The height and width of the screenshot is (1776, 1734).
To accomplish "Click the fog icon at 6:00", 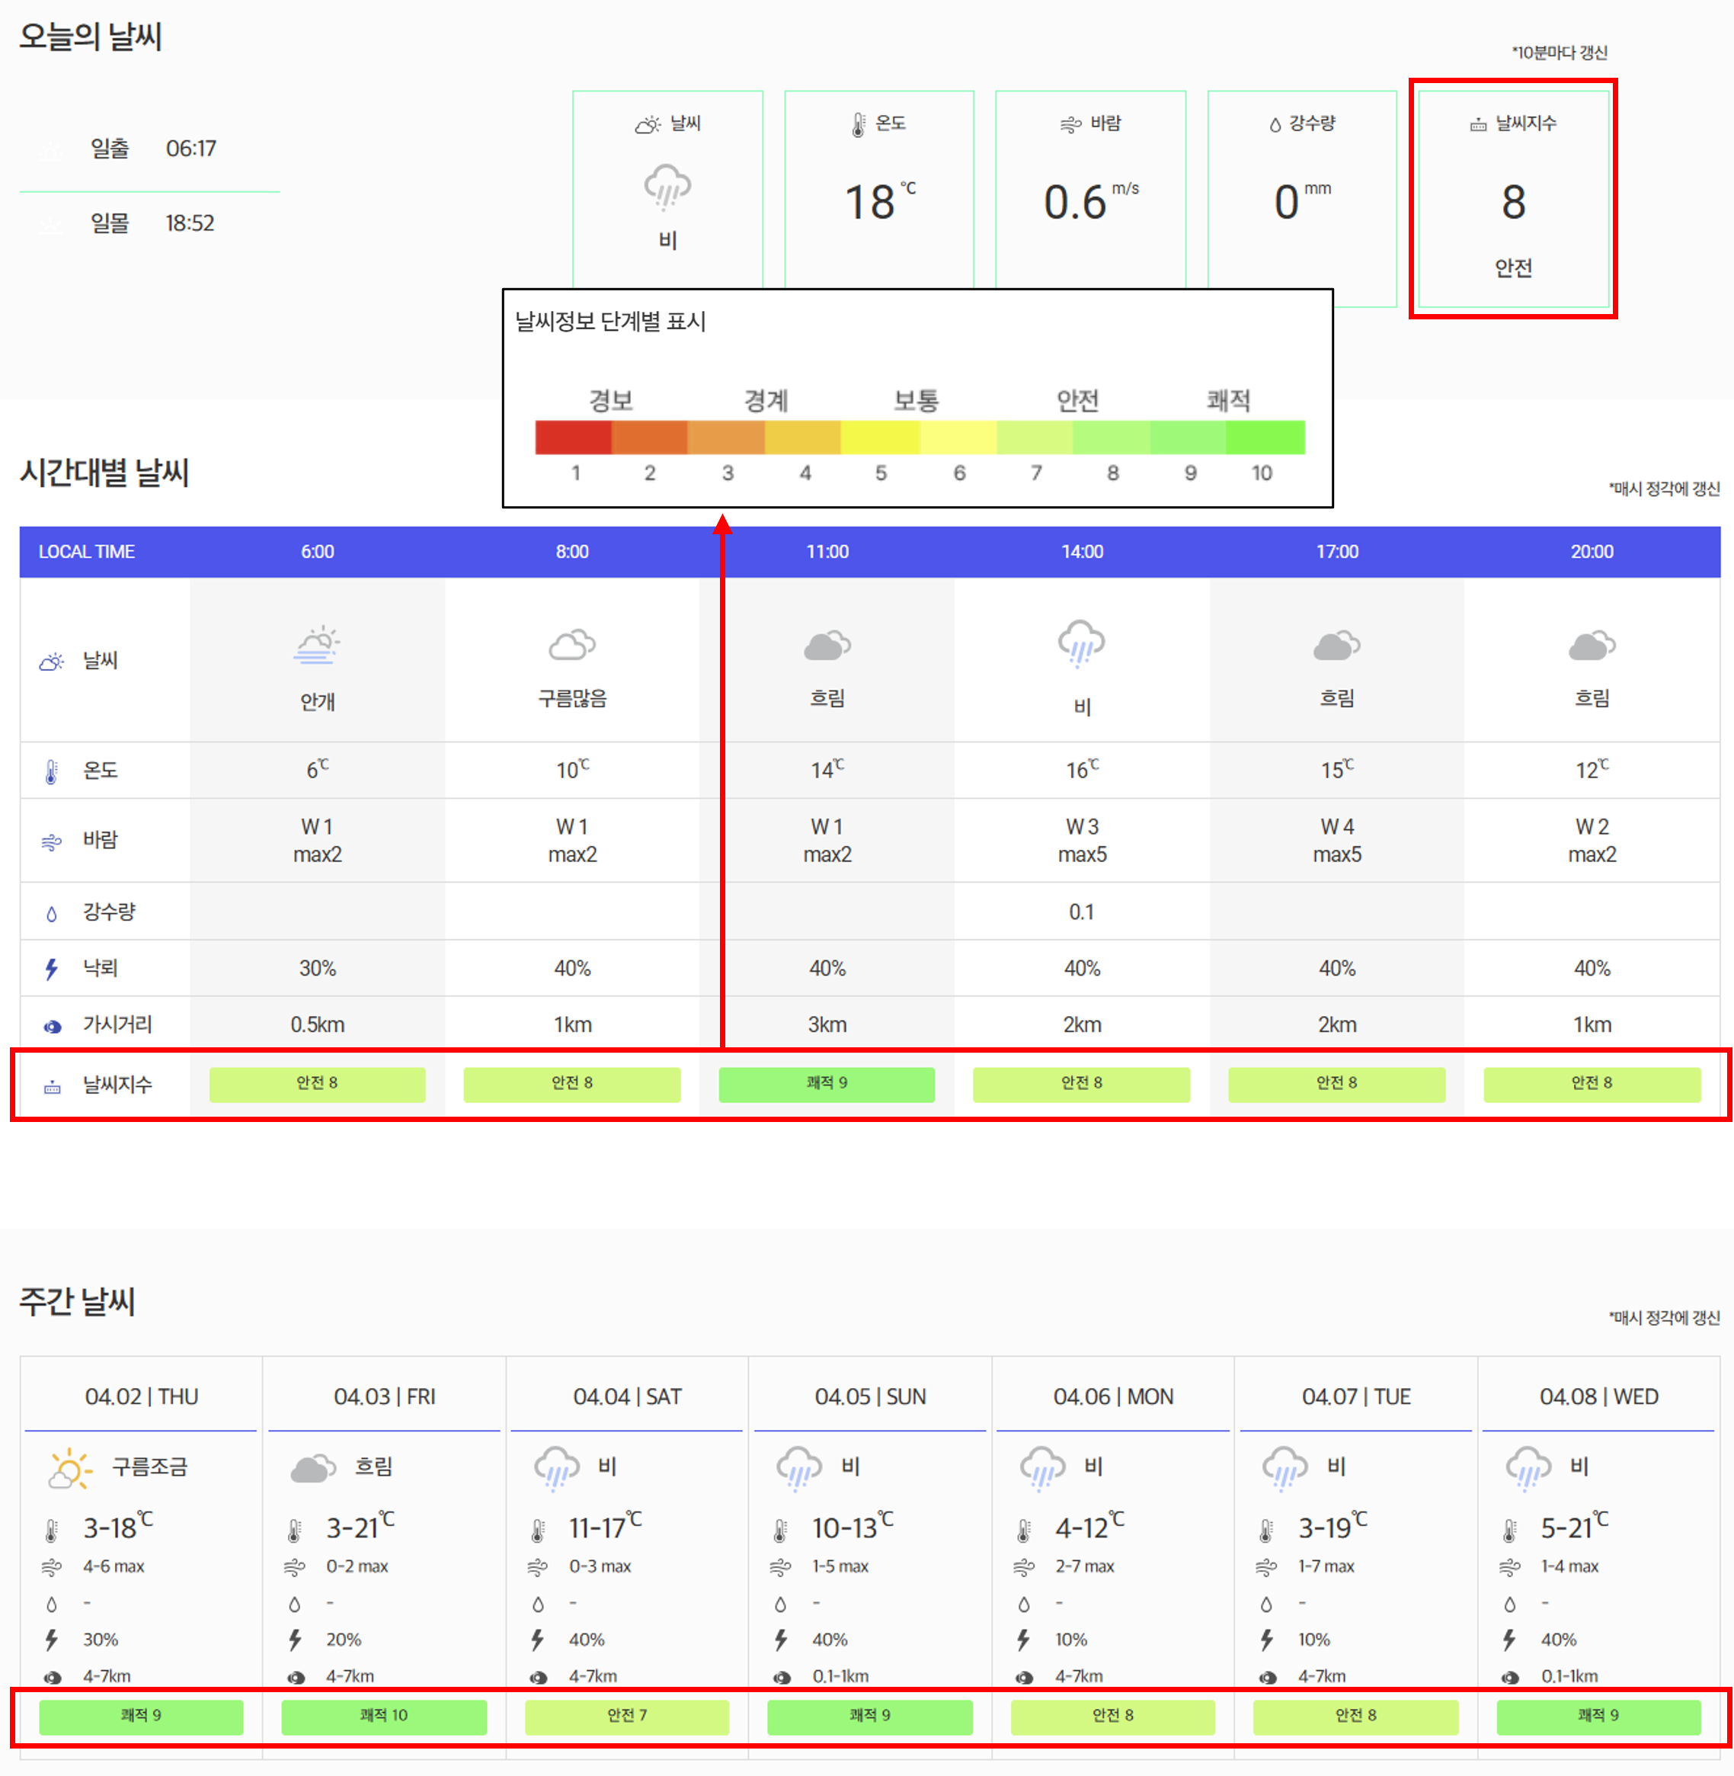I will point(317,644).
